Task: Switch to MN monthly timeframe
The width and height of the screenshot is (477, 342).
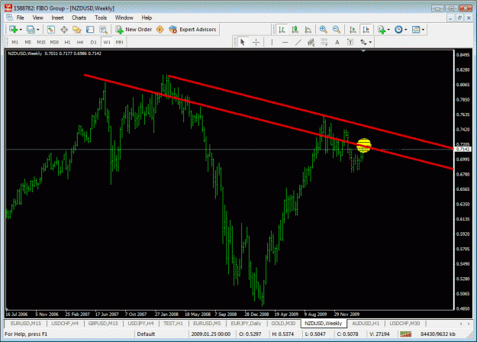Action: click(x=119, y=42)
